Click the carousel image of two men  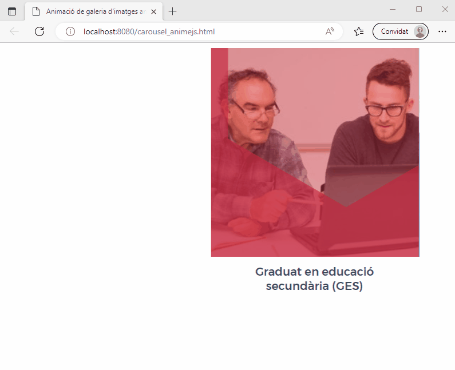[315, 152]
